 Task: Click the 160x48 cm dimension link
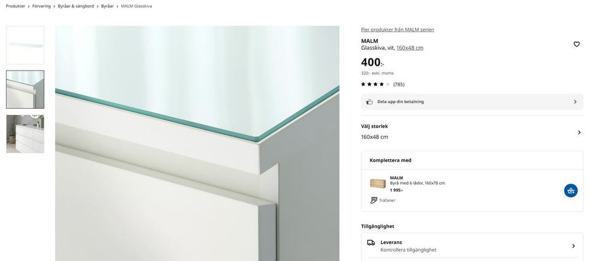tap(410, 48)
